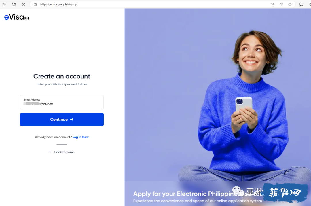Click the blue Continue button

(x=62, y=120)
